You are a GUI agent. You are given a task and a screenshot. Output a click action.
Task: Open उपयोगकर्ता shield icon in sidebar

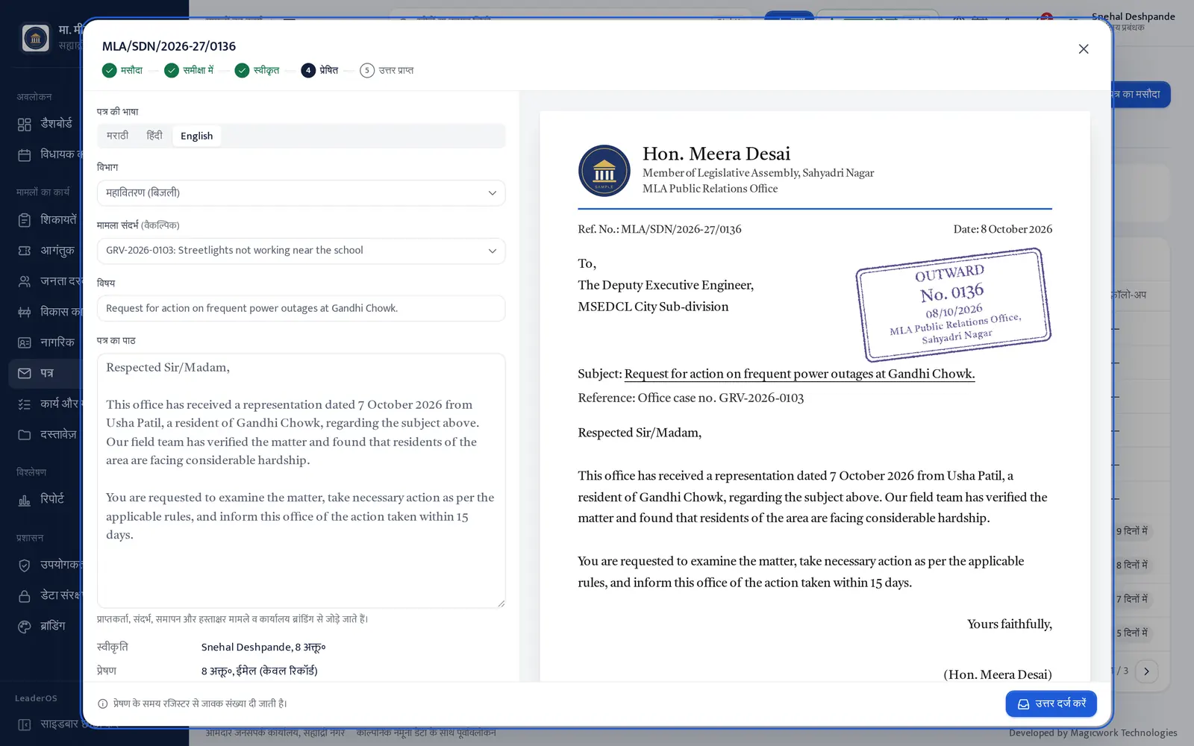click(x=25, y=565)
